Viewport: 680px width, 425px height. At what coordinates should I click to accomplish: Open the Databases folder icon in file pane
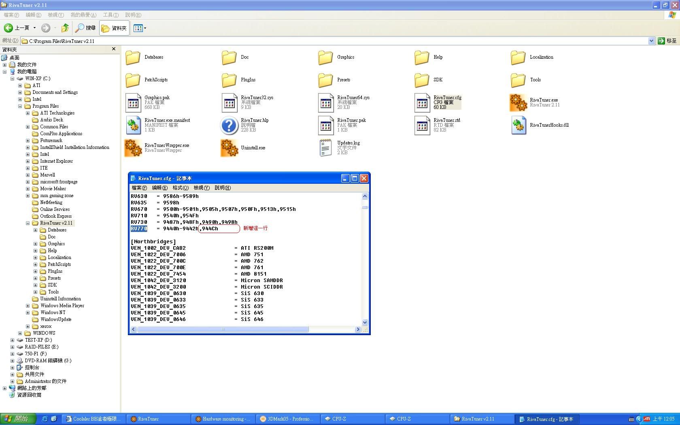[x=133, y=57]
